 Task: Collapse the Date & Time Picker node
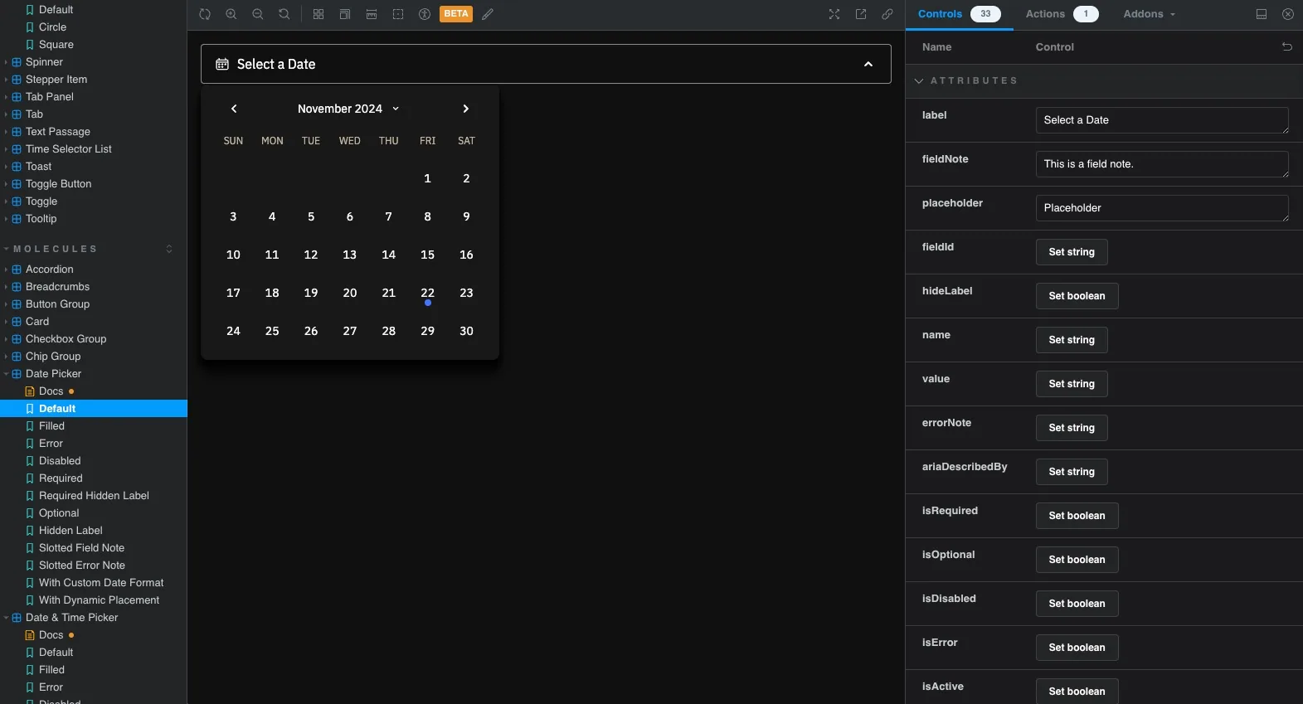pyautogui.click(x=6, y=618)
